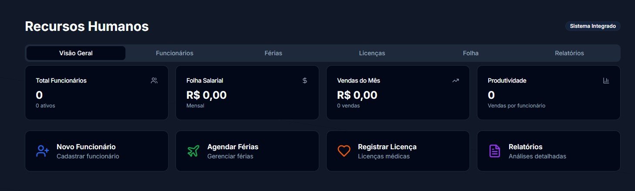Open the Relatórios tab in the tab bar
Screen dimensions: 635x191
[x=569, y=53]
